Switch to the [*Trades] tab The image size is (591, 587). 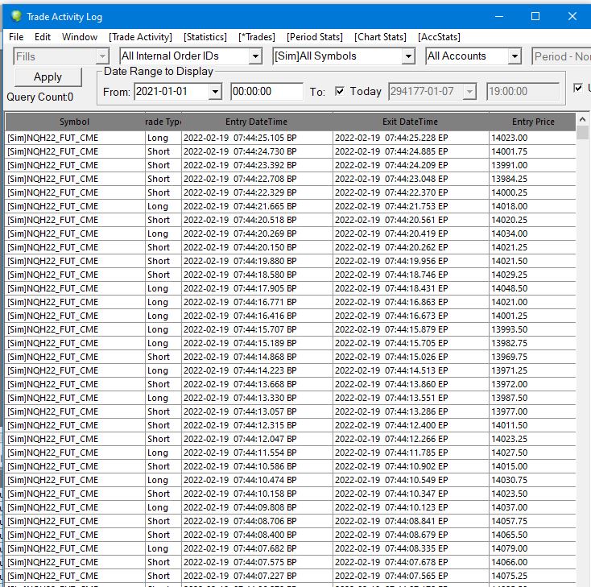(257, 37)
